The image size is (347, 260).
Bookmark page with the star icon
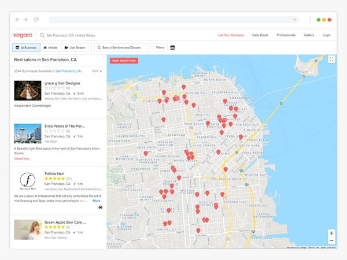coord(294,20)
